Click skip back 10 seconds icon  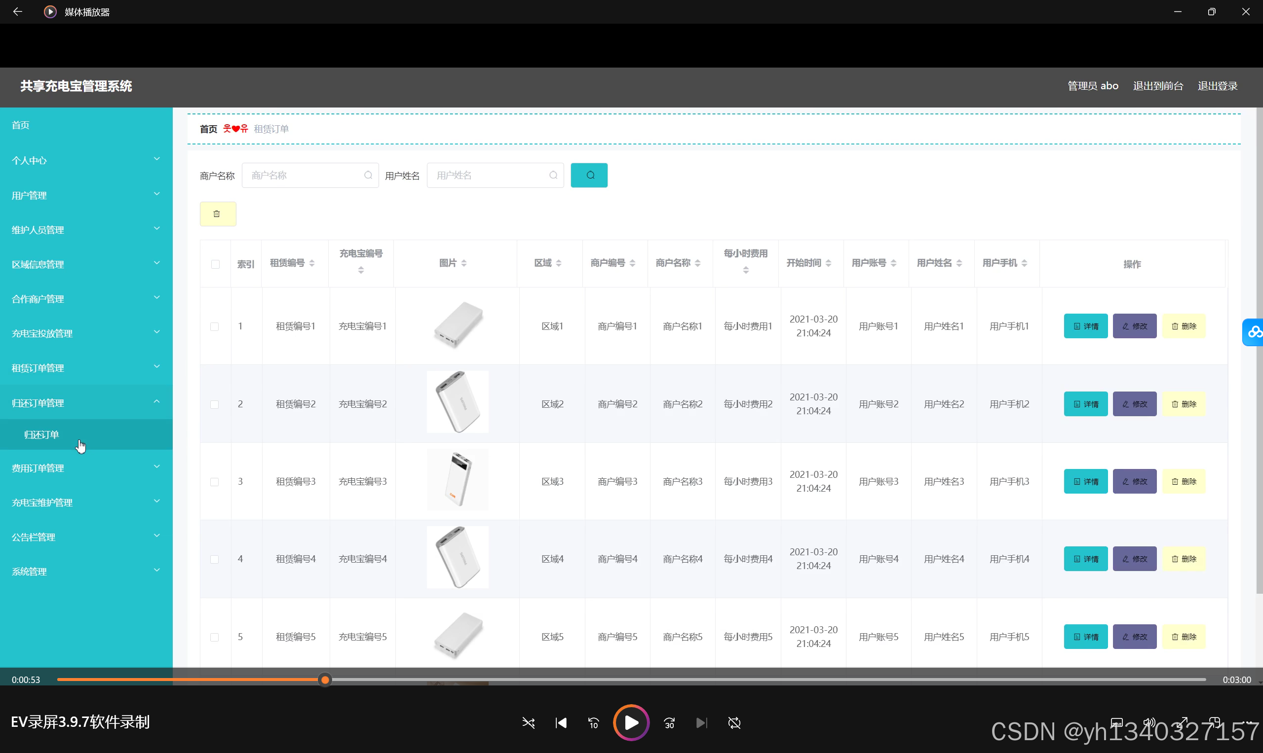593,722
